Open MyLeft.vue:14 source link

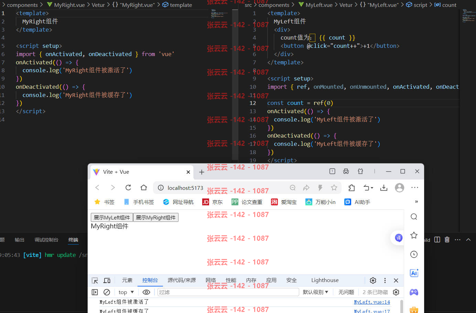(x=372, y=302)
